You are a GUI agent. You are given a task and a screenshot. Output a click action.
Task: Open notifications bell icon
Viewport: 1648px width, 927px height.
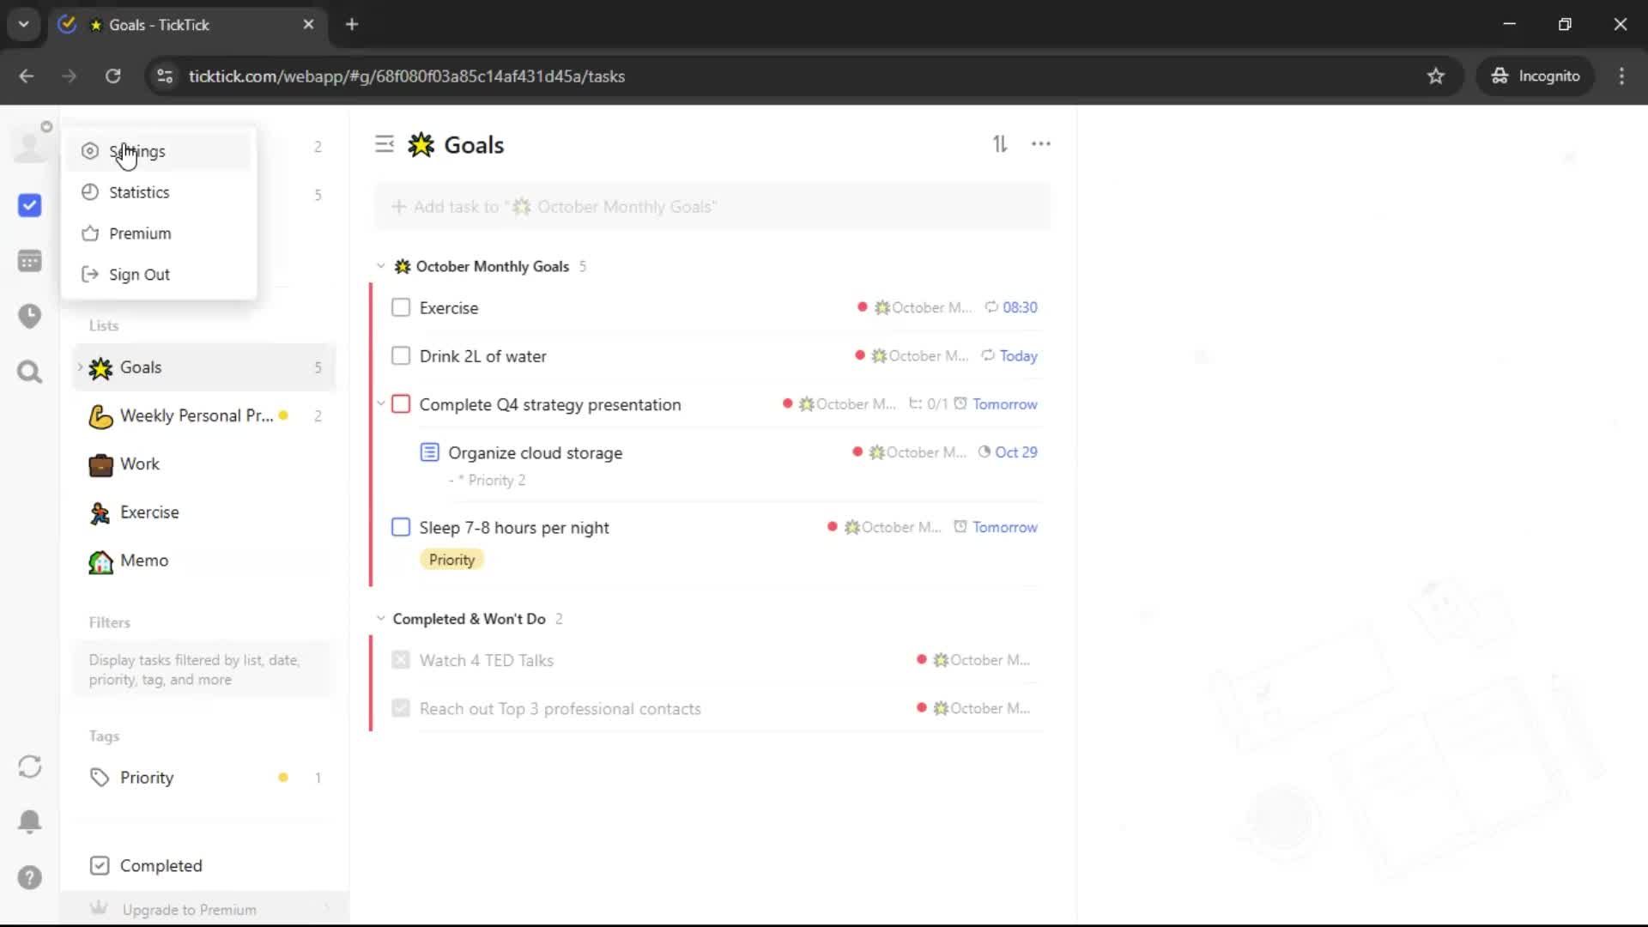29,821
